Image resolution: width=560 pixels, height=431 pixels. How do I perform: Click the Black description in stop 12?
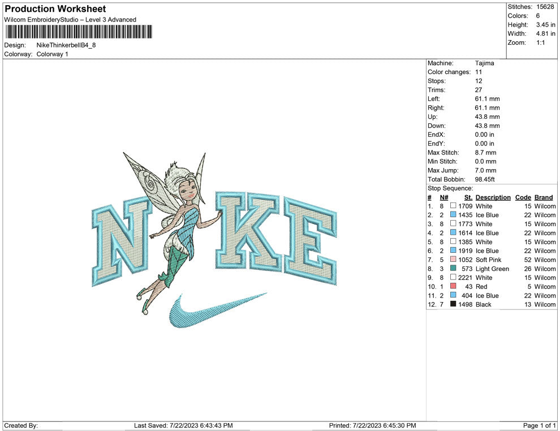point(483,305)
